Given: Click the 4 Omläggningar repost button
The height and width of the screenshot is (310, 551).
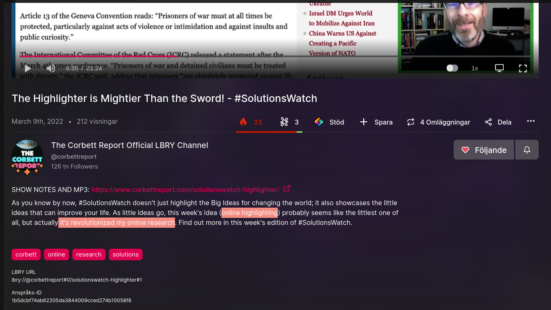Looking at the screenshot, I should click(438, 122).
